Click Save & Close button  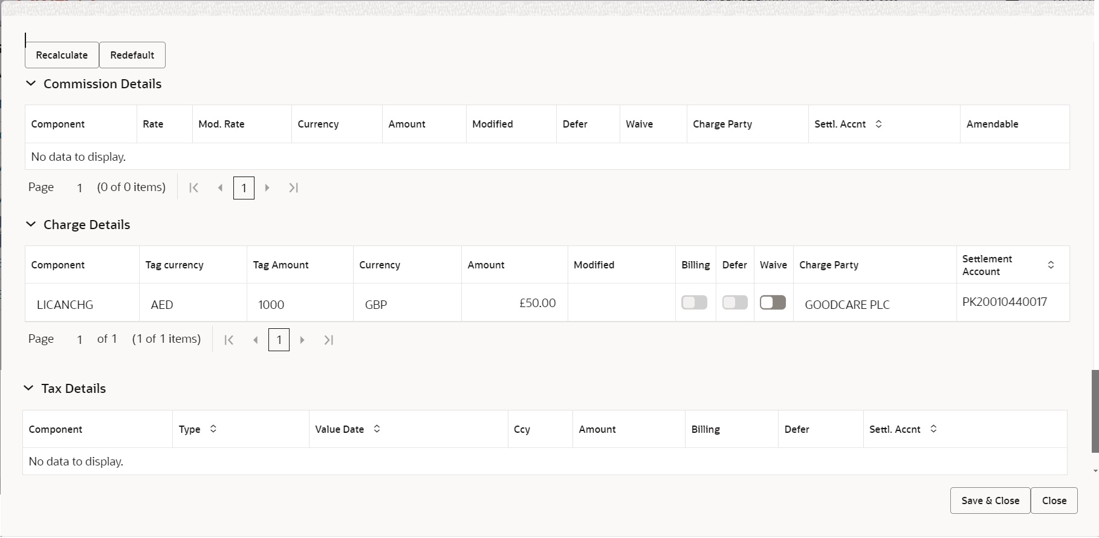pyautogui.click(x=990, y=501)
